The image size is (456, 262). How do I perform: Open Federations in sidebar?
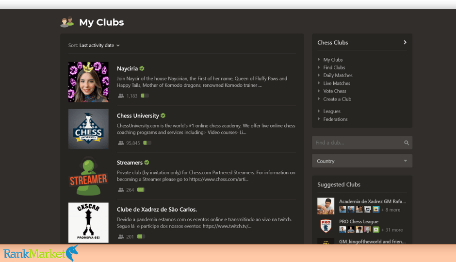(x=335, y=119)
